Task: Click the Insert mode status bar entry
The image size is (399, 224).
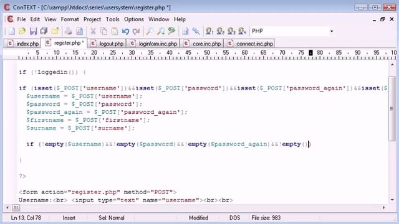Action: pyautogui.click(x=69, y=218)
